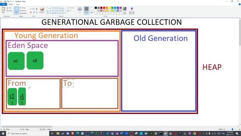Zoom out with the minus button

[224, 129]
